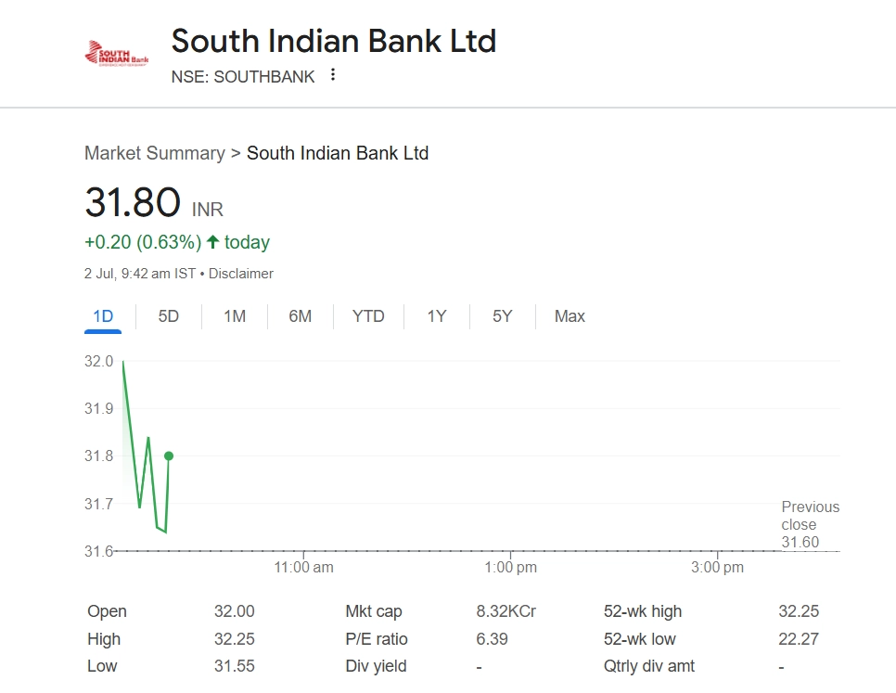Click the 11:00 am chart axis marker
Viewport: 896px width, 693px height.
(304, 567)
